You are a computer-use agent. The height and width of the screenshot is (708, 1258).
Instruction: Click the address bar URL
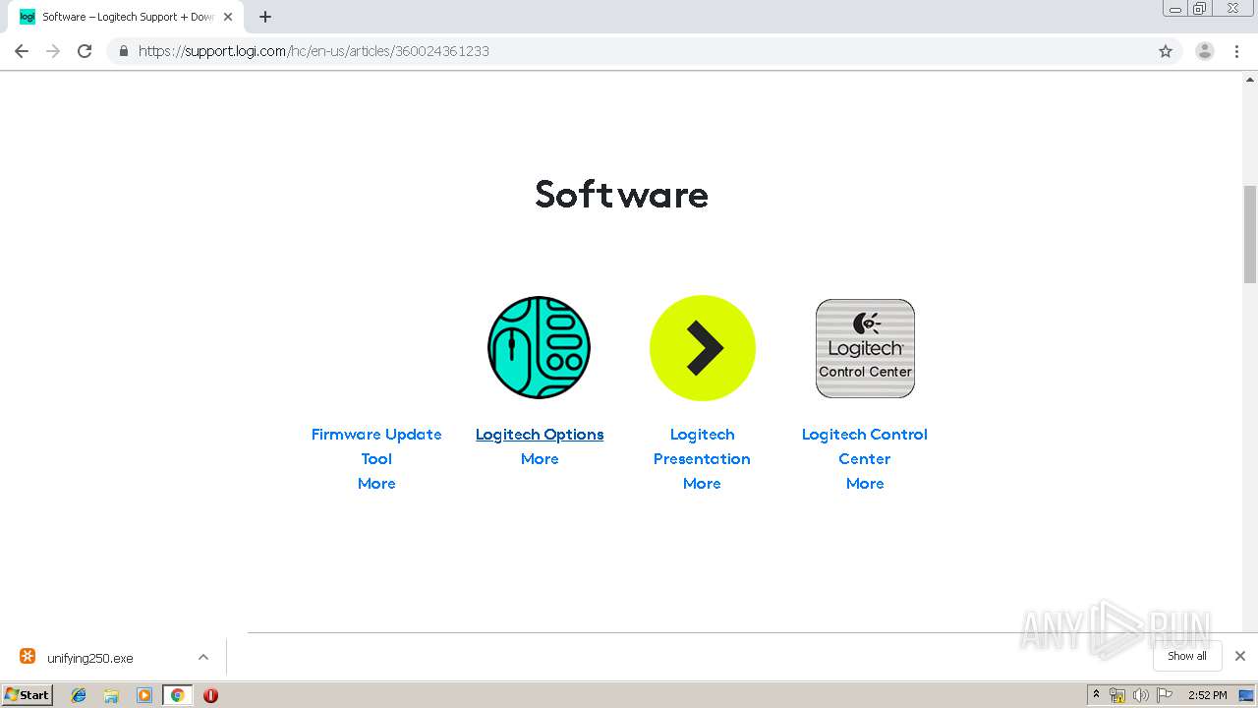314,51
